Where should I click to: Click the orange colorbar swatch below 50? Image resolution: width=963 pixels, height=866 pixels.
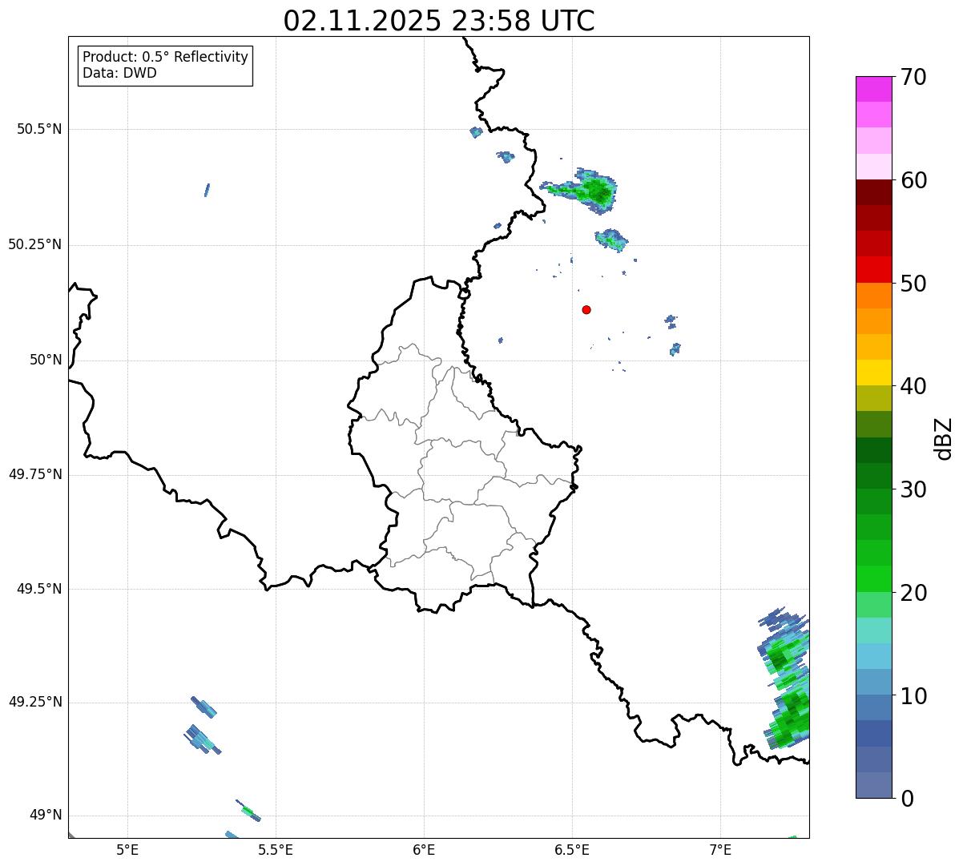tap(874, 296)
